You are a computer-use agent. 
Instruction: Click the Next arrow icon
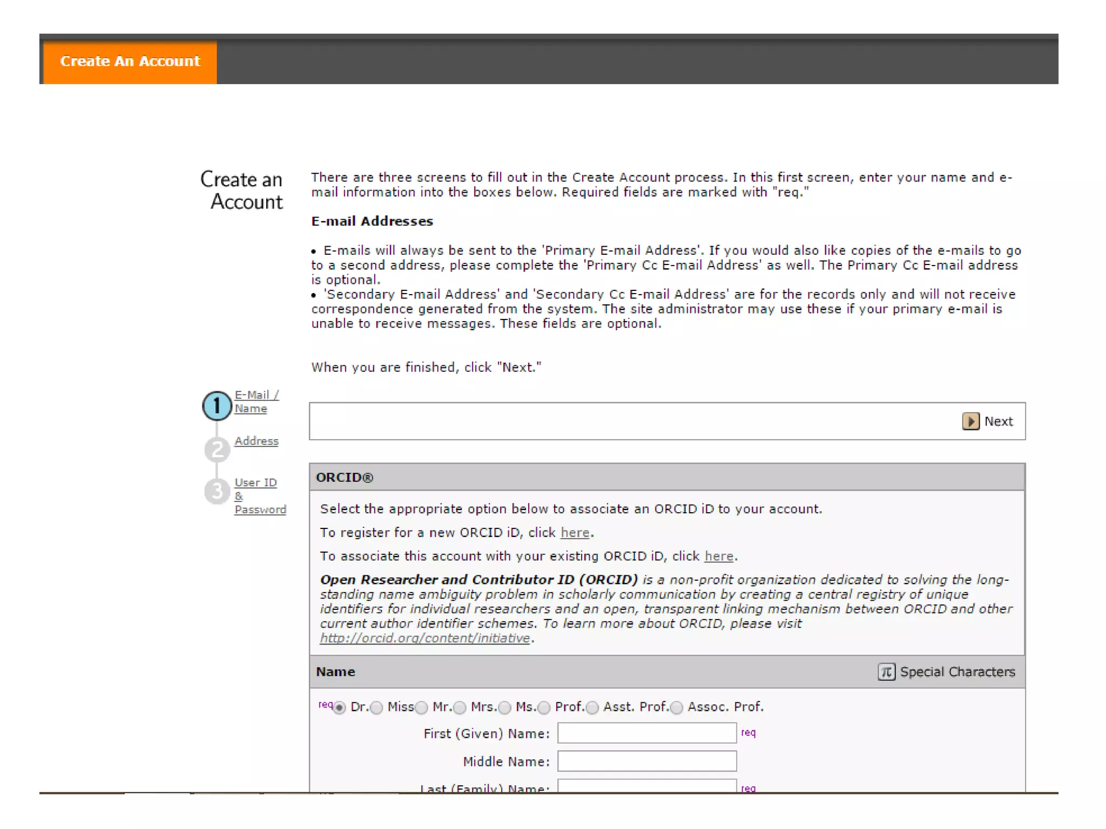point(970,421)
